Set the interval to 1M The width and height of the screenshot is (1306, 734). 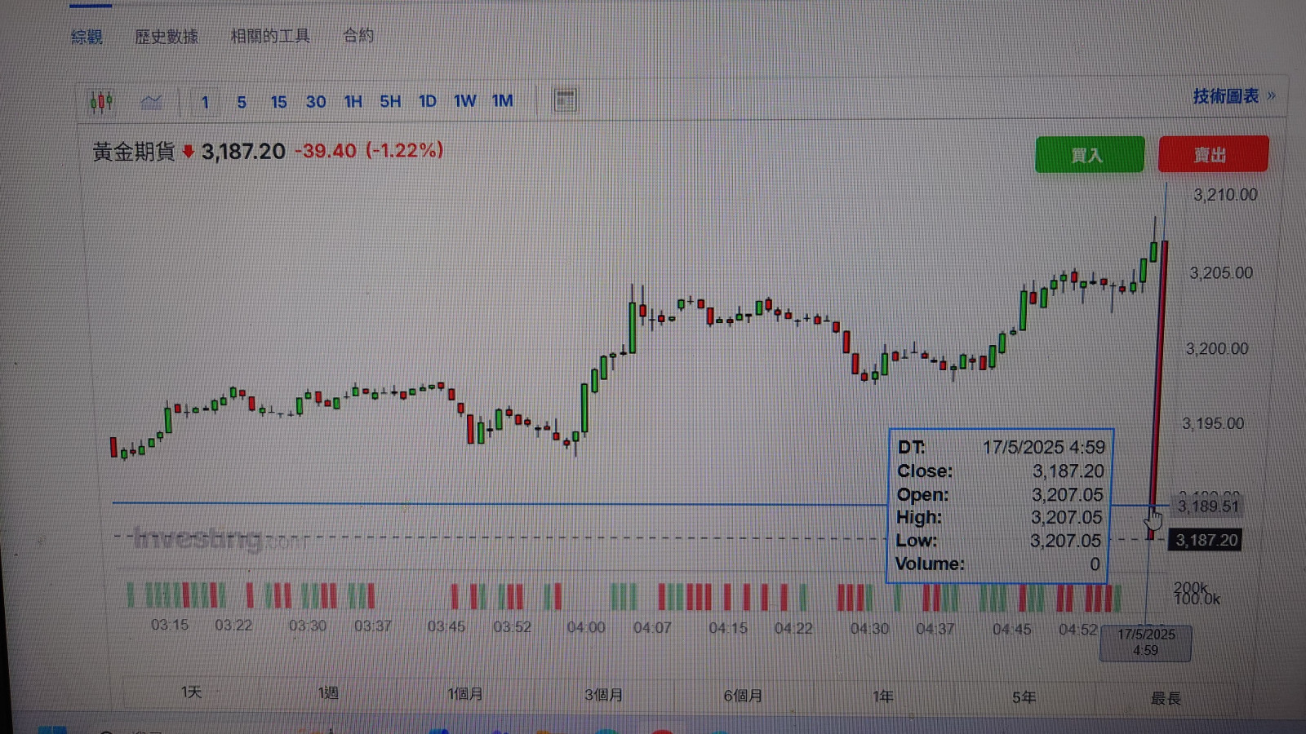click(x=502, y=100)
